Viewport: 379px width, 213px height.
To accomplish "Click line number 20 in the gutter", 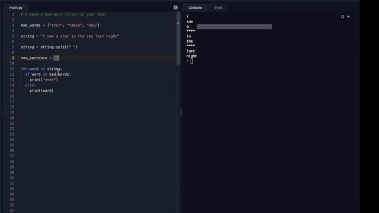I will point(12,118).
